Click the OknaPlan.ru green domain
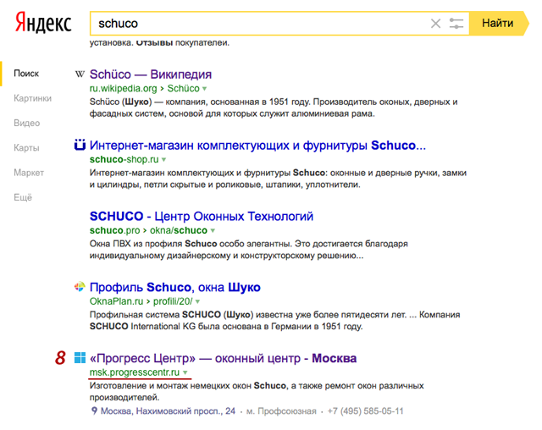Image resolution: width=542 pixels, height=430 pixels. 116,301
